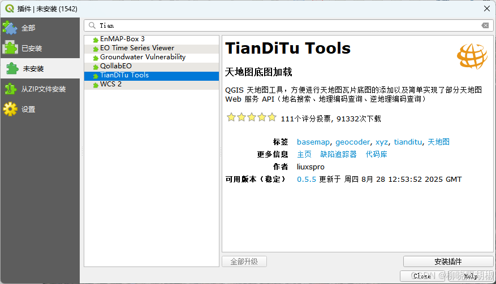Screen dimensions: 496x284
Task: Select WCS 2 in plugin list
Action: pyautogui.click(x=152, y=84)
